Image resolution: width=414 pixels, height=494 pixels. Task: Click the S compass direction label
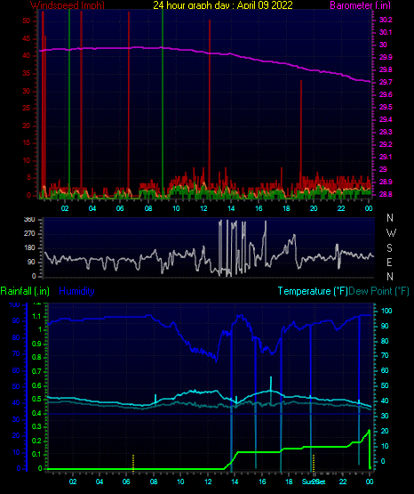point(389,248)
